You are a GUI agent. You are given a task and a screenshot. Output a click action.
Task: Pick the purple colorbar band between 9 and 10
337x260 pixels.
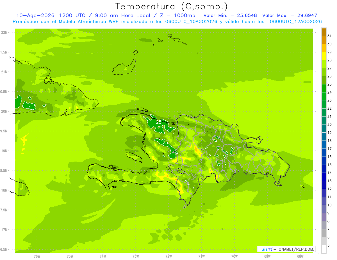pyautogui.click(x=324, y=209)
